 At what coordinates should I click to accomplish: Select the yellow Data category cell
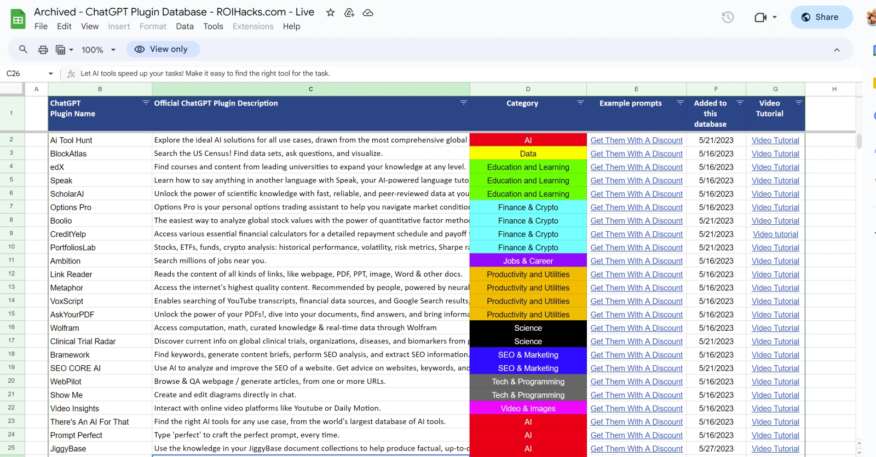click(x=528, y=154)
